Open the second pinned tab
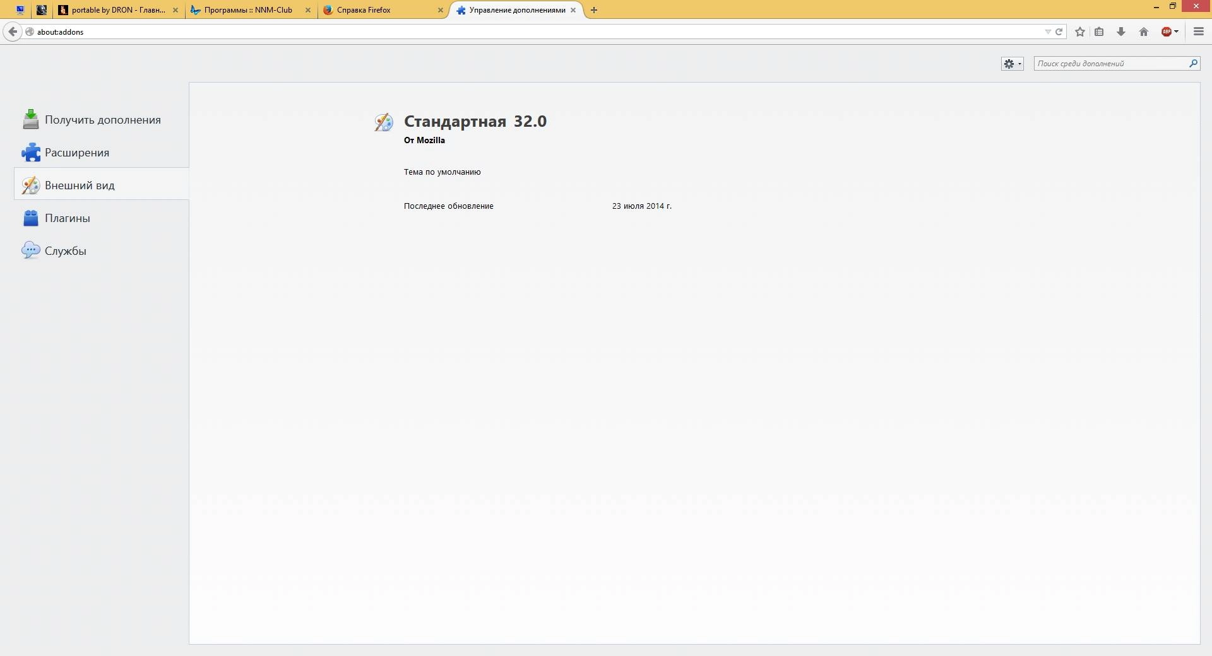Screen dimensions: 1212x656 tap(41, 10)
